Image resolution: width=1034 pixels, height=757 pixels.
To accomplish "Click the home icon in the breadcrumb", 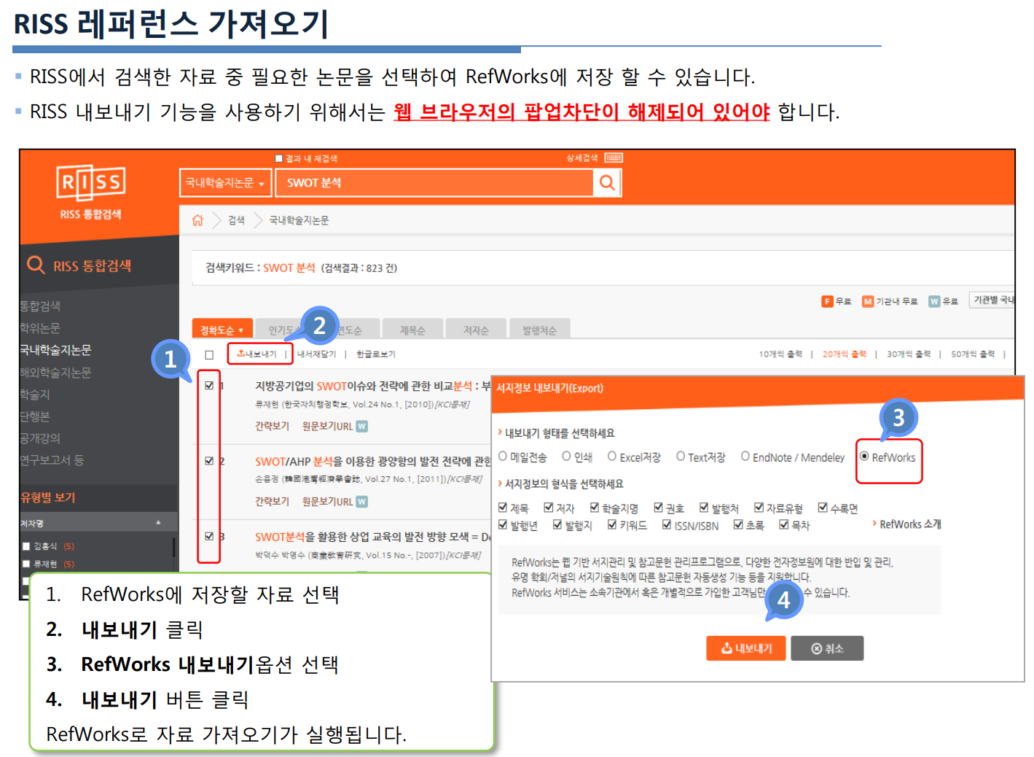I will [197, 220].
